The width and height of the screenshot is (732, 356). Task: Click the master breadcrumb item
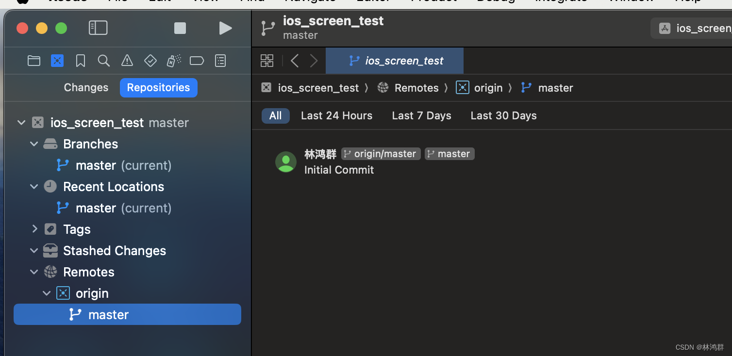tap(547, 88)
